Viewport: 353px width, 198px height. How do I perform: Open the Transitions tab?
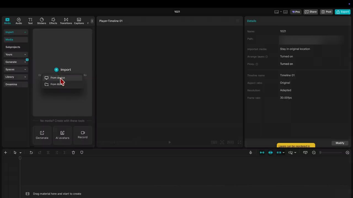(66, 21)
